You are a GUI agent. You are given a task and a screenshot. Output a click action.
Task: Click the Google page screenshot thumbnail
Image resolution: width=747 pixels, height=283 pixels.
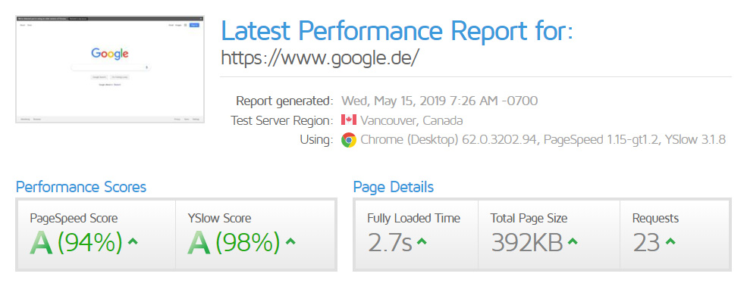[x=110, y=70]
